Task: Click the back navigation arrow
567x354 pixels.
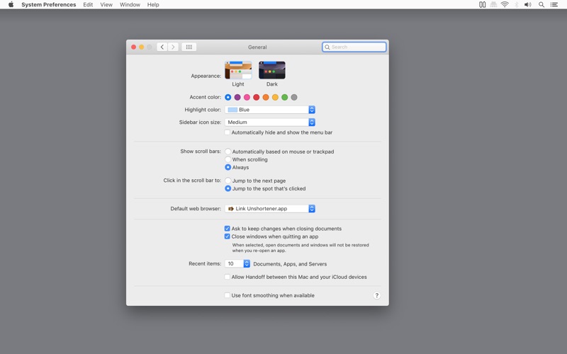Action: (x=162, y=47)
